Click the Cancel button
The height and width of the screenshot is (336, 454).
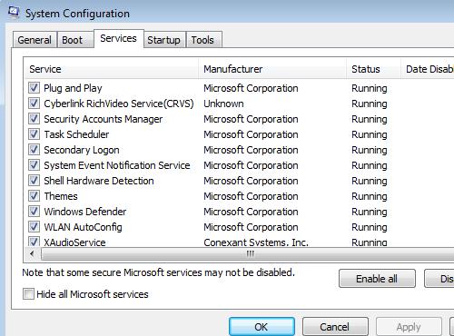pyautogui.click(x=335, y=327)
